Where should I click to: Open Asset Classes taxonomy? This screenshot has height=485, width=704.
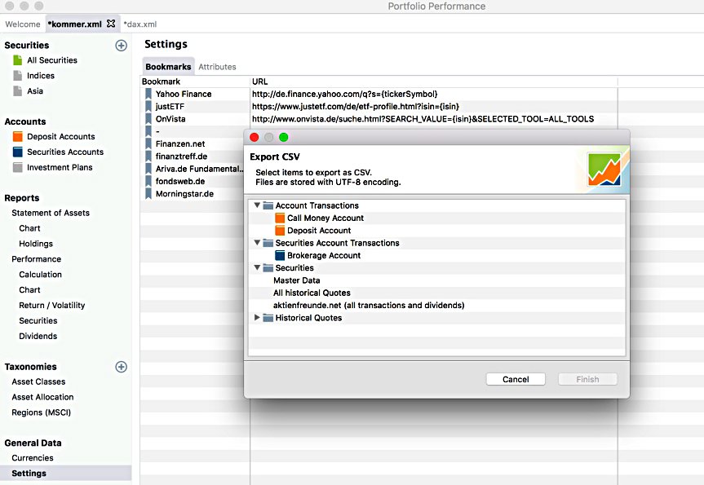coord(38,381)
